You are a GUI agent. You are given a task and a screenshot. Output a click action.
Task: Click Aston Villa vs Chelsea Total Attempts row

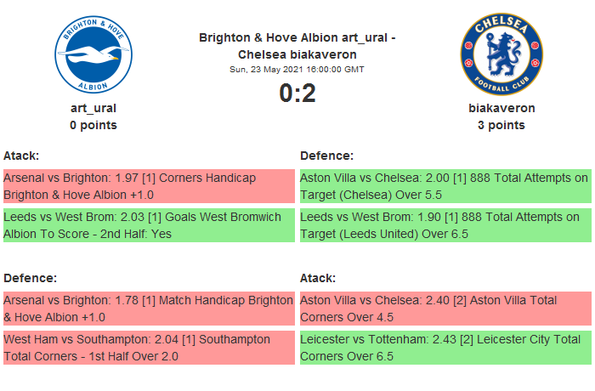(x=445, y=186)
